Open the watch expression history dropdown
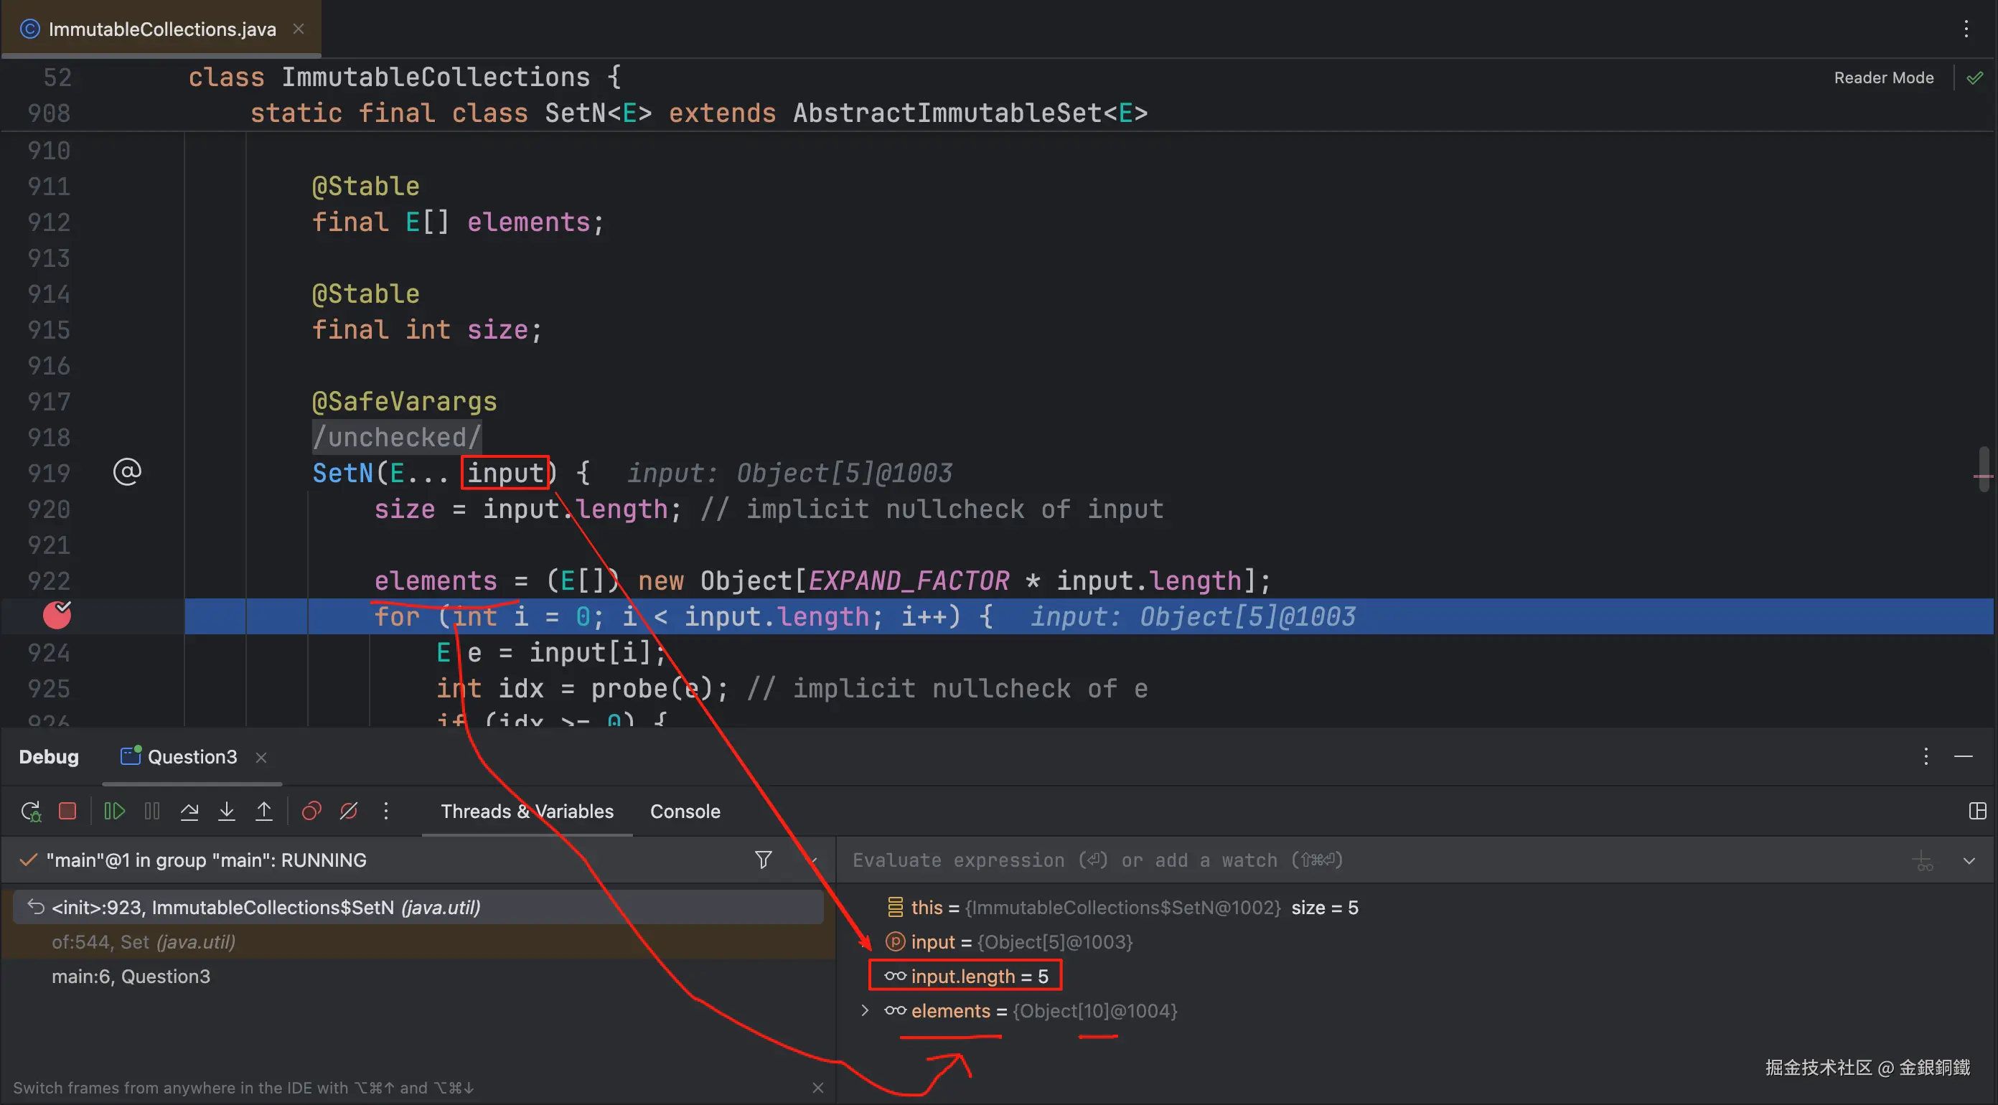The width and height of the screenshot is (1998, 1105). tap(1969, 861)
